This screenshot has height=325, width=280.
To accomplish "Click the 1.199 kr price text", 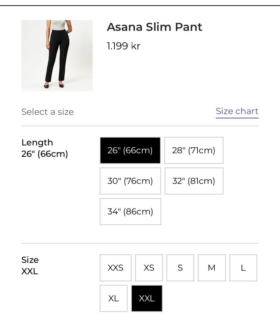I will (x=123, y=46).
